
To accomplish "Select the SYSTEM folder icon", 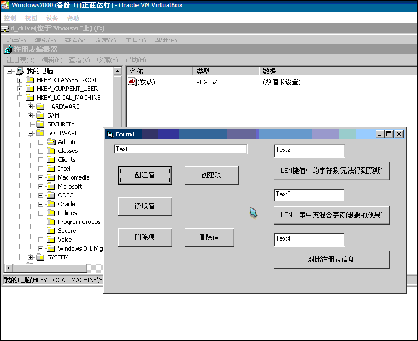I will 41,257.
